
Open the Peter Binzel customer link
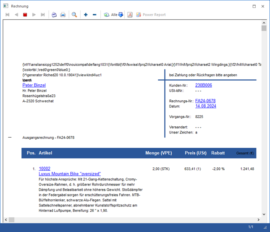click(x=34, y=85)
